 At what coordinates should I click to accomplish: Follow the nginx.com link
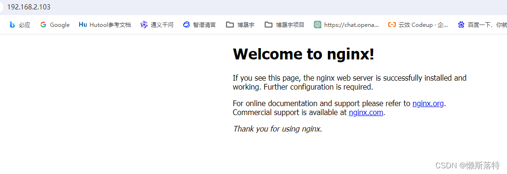366,113
